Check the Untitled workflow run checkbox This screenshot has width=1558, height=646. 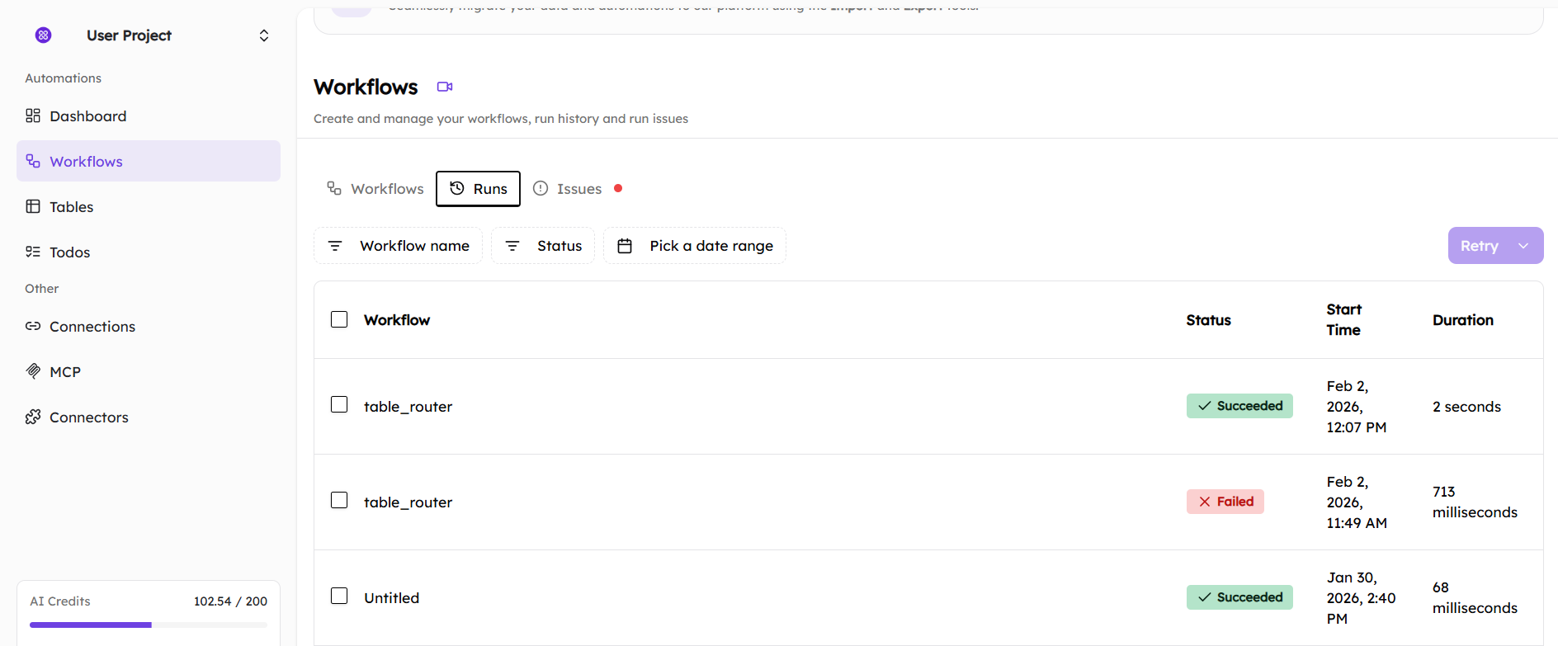tap(339, 596)
